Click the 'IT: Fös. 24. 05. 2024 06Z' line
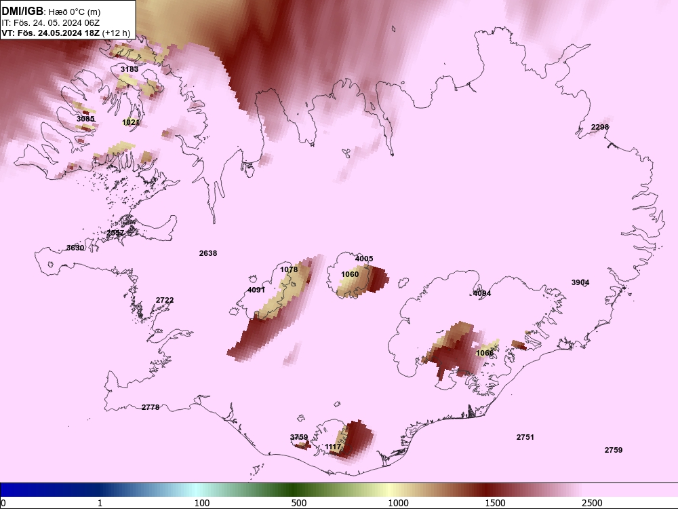 coord(51,22)
